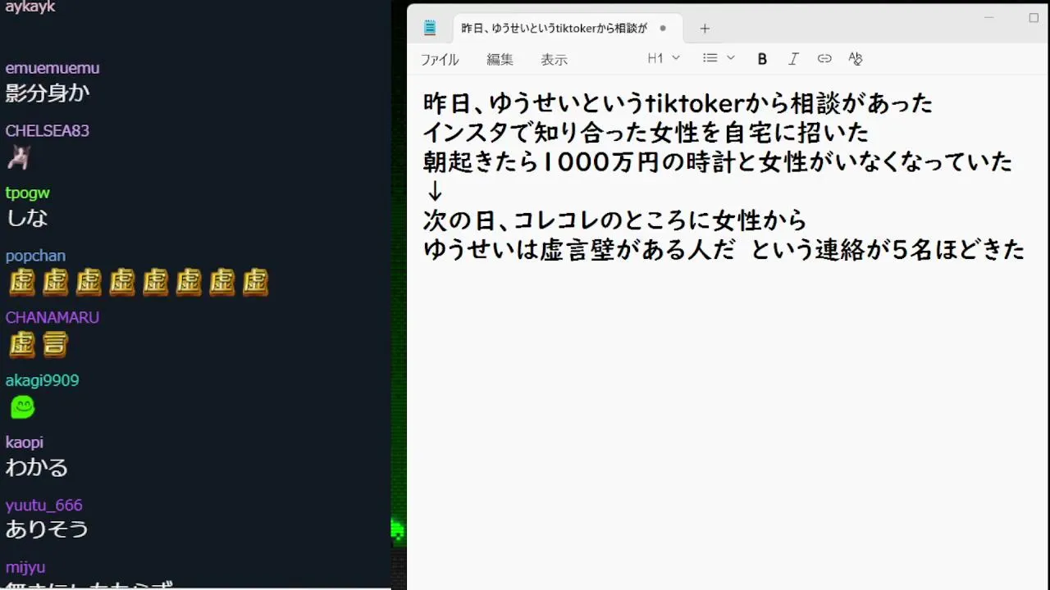
Task: Click username popchan in chat
Action: pyautogui.click(x=35, y=256)
